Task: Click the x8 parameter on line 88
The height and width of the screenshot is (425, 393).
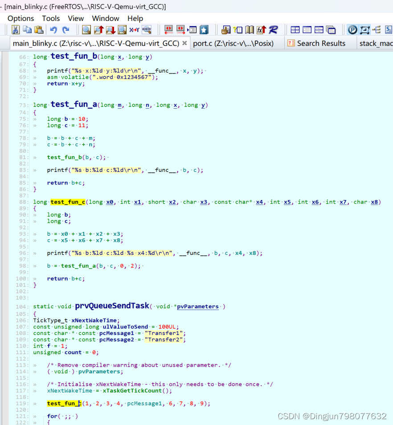Action: [x=374, y=202]
